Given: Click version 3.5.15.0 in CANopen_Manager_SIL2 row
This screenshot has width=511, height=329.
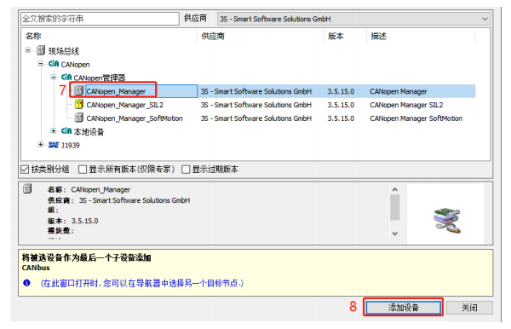Looking at the screenshot, I should pos(341,105).
